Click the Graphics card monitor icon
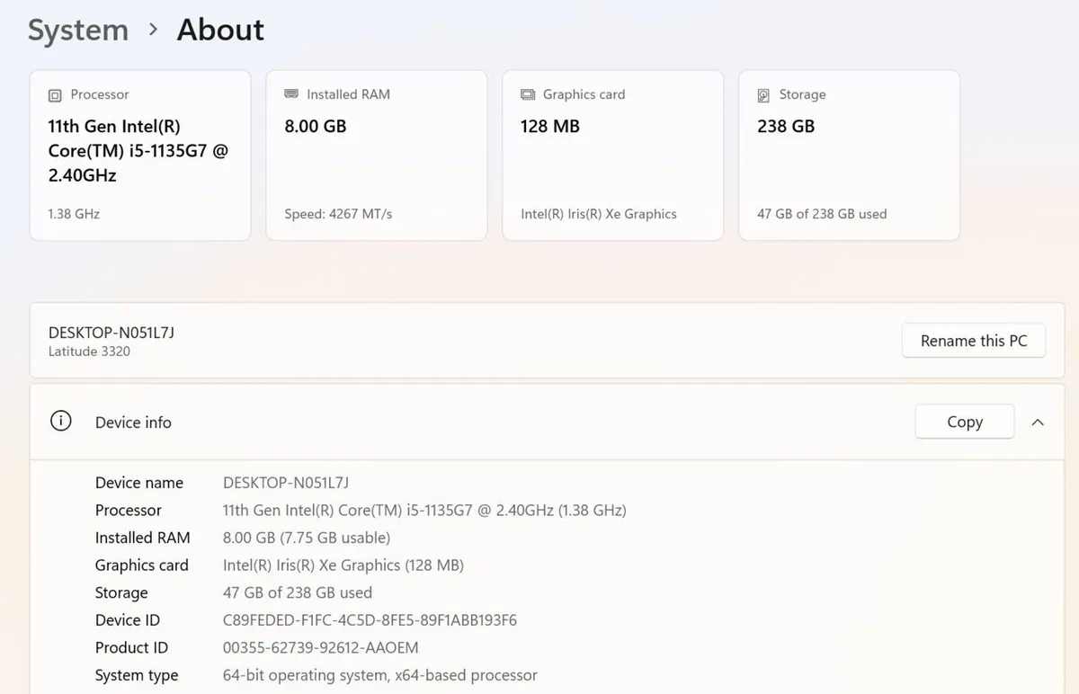 click(528, 94)
